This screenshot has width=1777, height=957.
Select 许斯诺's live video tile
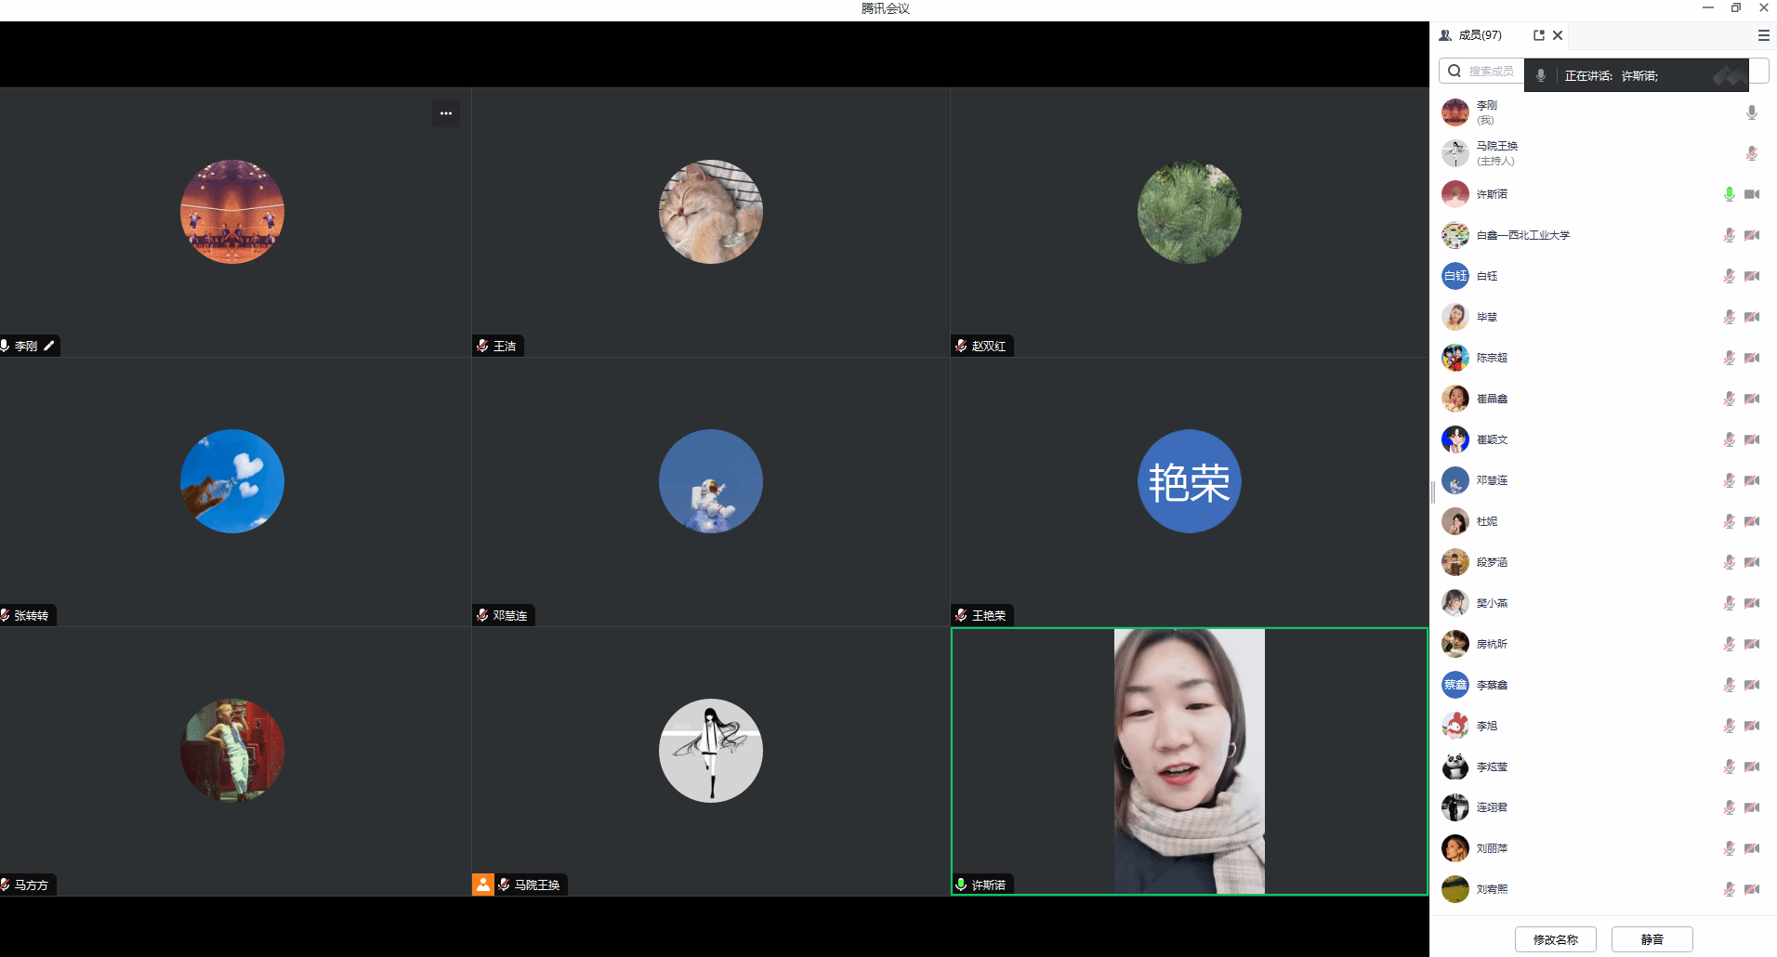coord(1189,761)
